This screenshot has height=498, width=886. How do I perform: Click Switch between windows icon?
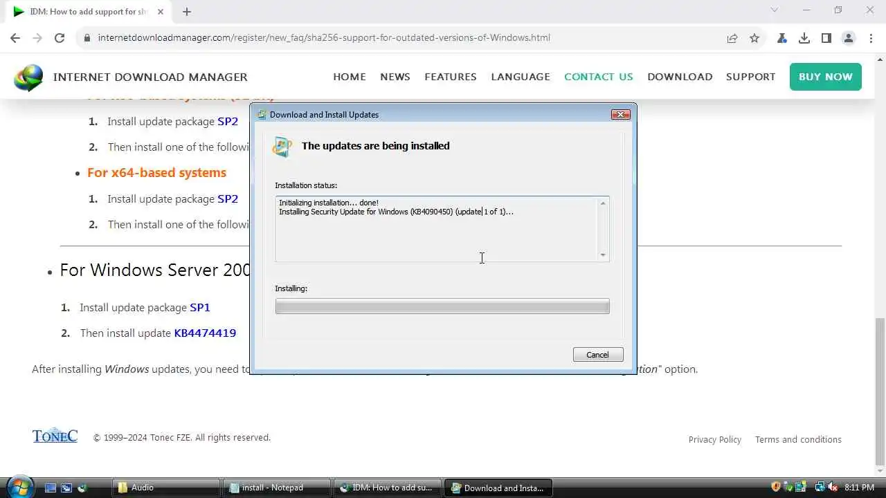click(66, 488)
